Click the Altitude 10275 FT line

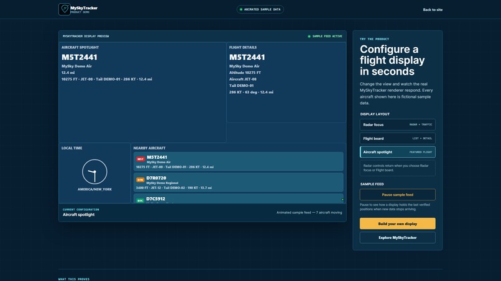pyautogui.click(x=245, y=73)
